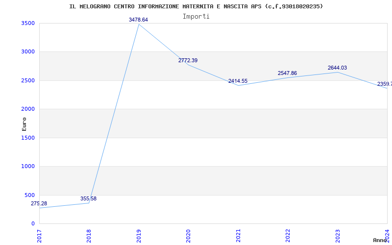The width and height of the screenshot is (392, 245).
Task: Click y-axis tick label 0
Action: tap(33, 223)
